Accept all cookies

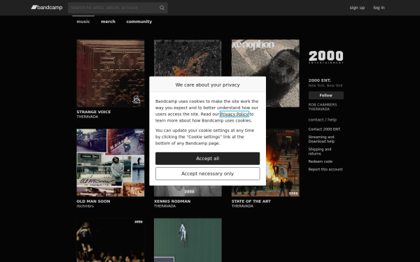(208, 159)
